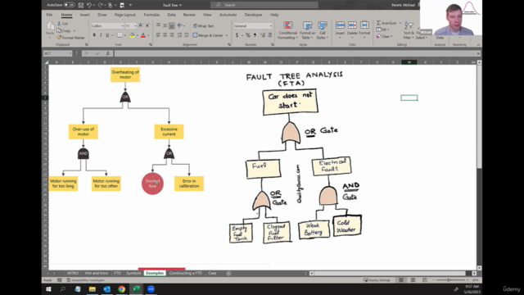
Task: Click the Align Right icon
Action: coord(171,35)
